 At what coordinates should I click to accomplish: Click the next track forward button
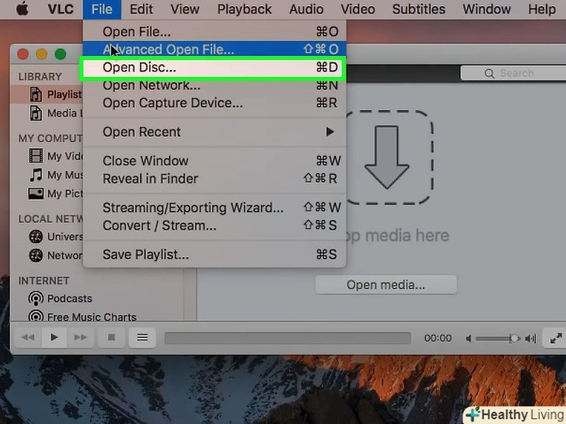tap(80, 338)
